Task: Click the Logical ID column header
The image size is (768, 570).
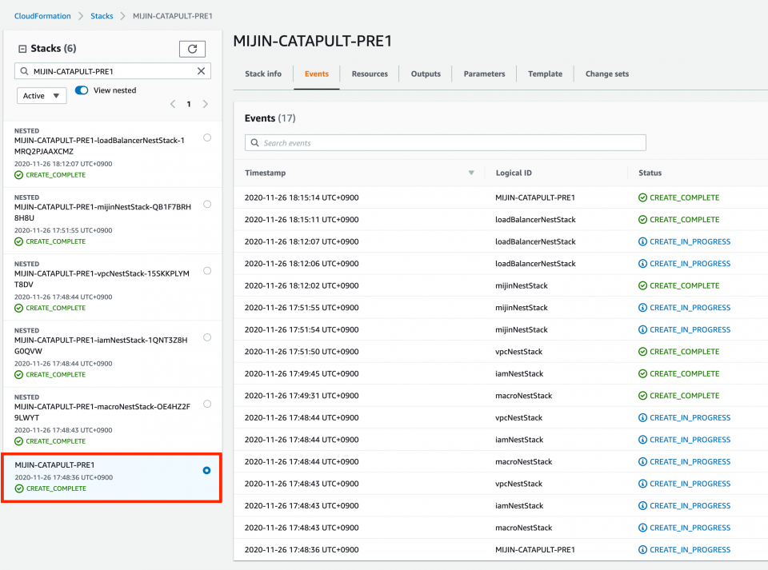Action: click(x=514, y=173)
